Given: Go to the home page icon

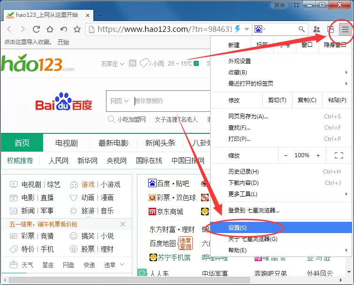Looking at the screenshot, I should [50, 29].
